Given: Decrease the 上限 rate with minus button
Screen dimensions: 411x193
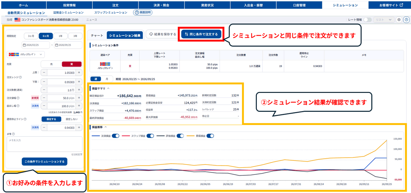Looking at the screenshot, I should click(44, 73).
